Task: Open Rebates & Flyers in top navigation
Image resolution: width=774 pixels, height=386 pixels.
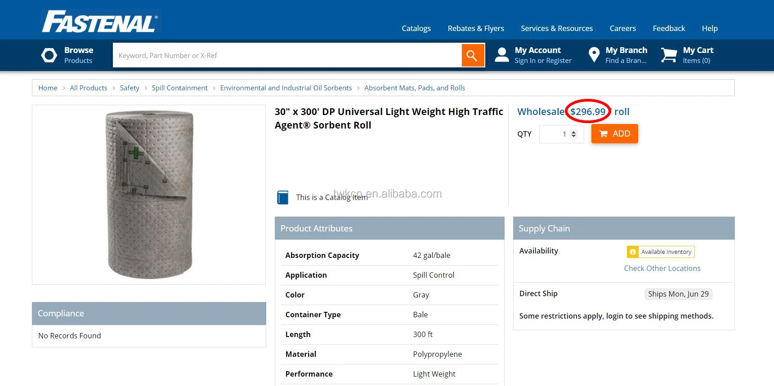Action: point(475,28)
